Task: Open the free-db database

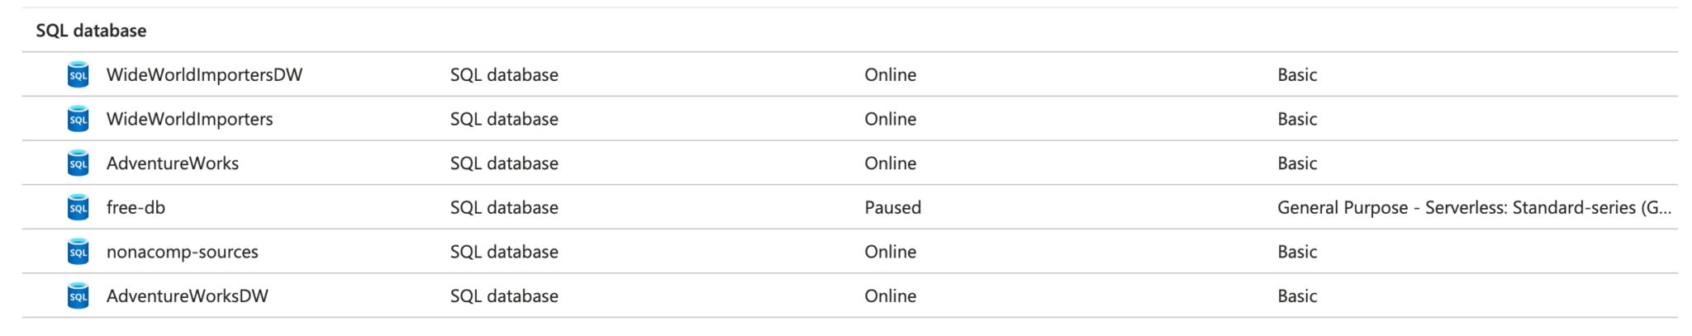Action: click(135, 207)
